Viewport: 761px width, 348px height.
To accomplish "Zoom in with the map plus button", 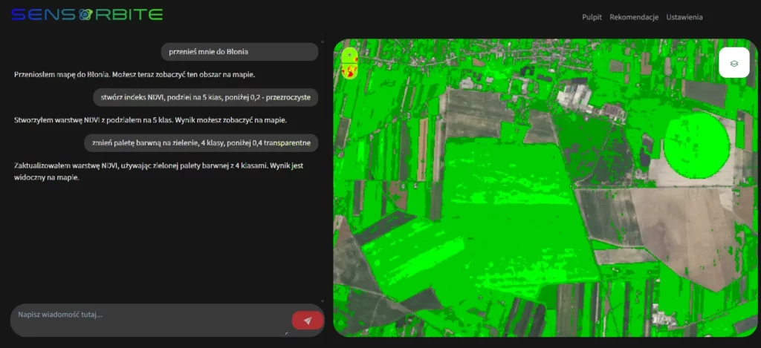I will (349, 55).
